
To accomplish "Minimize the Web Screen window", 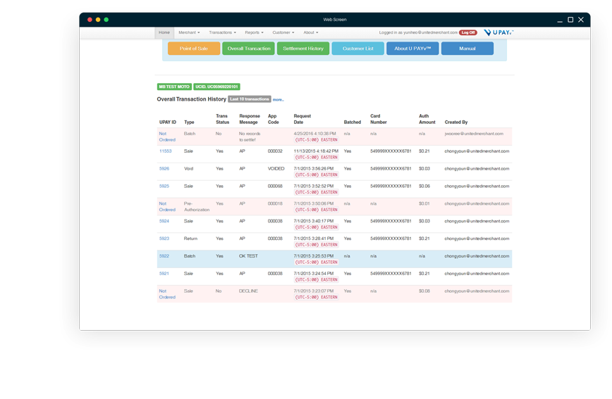I will point(560,20).
